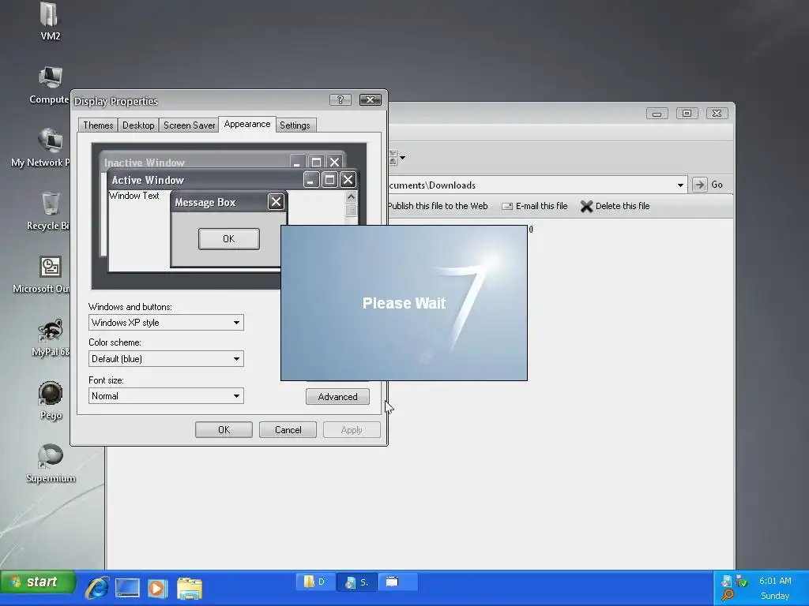Click the Delete this file X icon
Viewport: 809px width, 606px height.
point(586,206)
